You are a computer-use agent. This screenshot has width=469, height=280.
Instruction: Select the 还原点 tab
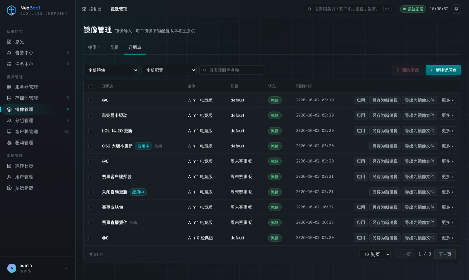pyautogui.click(x=135, y=47)
